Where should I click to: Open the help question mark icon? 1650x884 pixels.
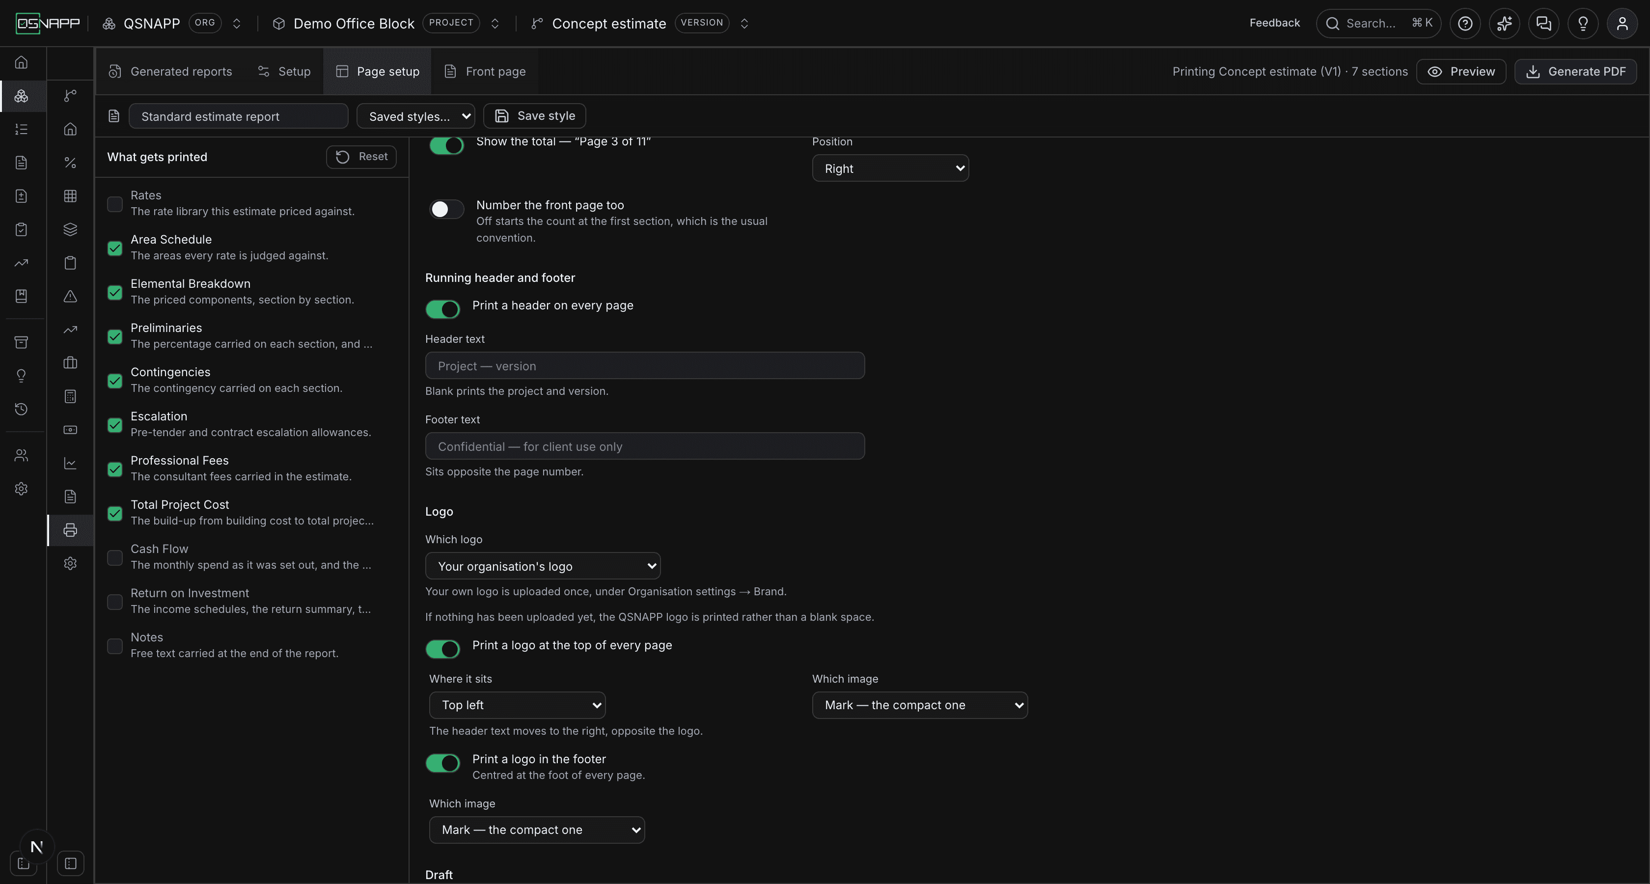1465,24
